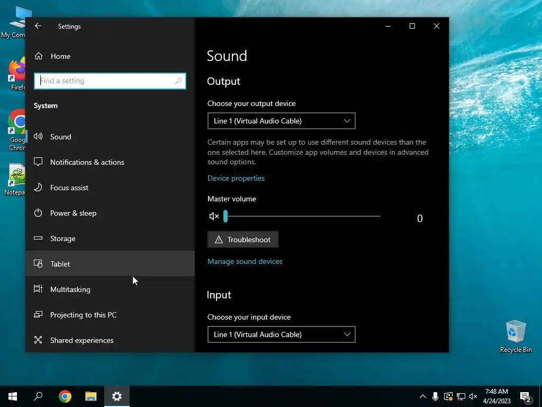Click the Home house icon
This screenshot has width=542, height=407.
38,56
